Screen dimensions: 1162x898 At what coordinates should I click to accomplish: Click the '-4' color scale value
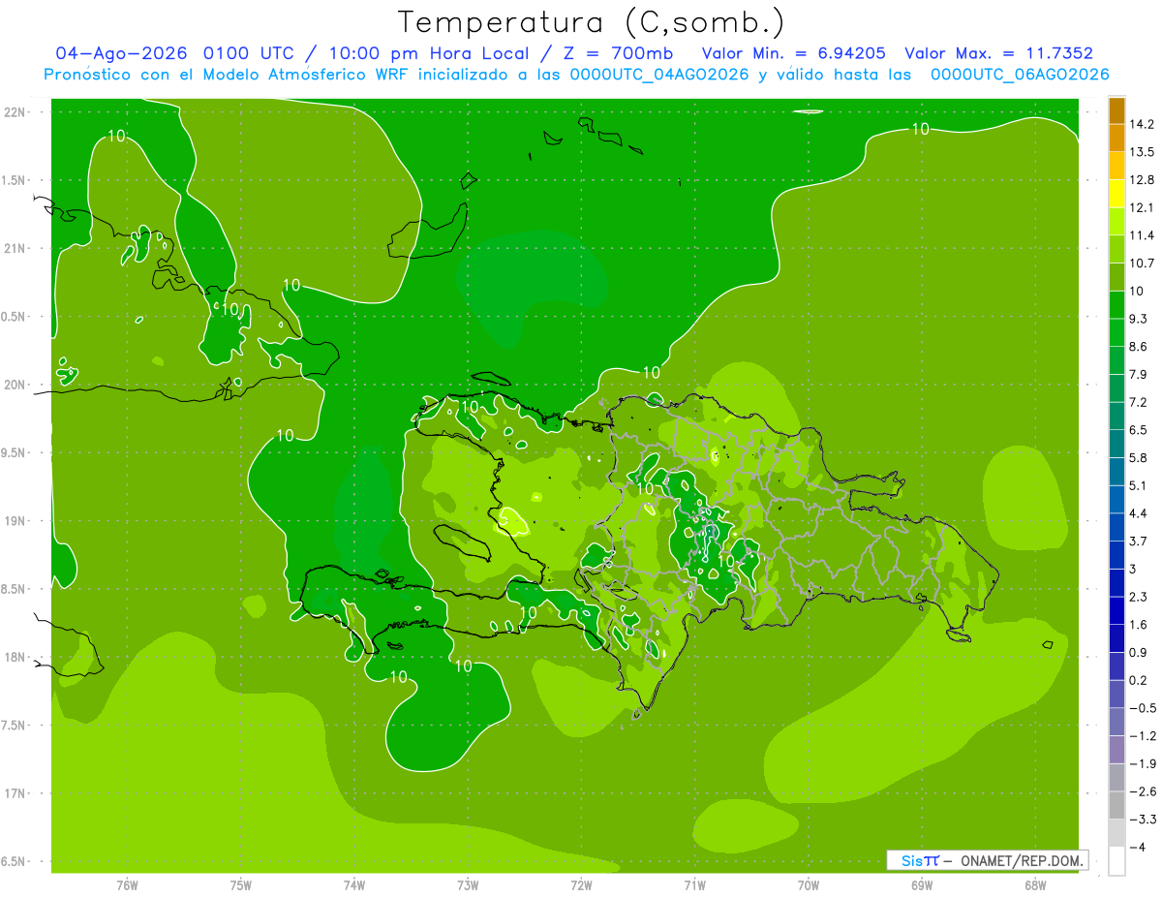click(x=1138, y=847)
